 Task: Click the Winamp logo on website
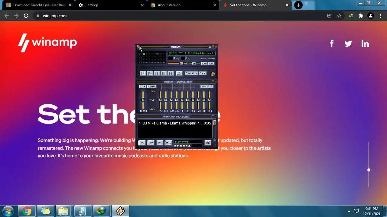(47, 43)
